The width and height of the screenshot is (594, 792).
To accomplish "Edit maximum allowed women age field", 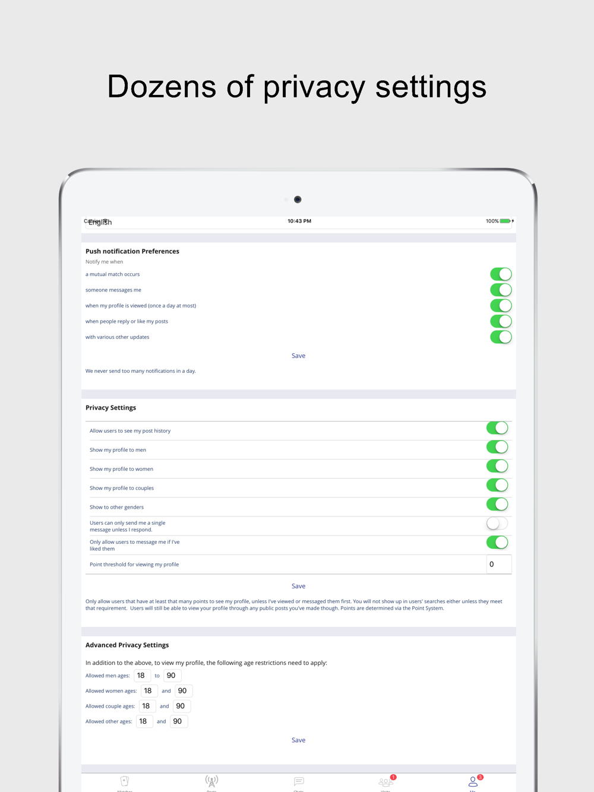I will click(184, 691).
